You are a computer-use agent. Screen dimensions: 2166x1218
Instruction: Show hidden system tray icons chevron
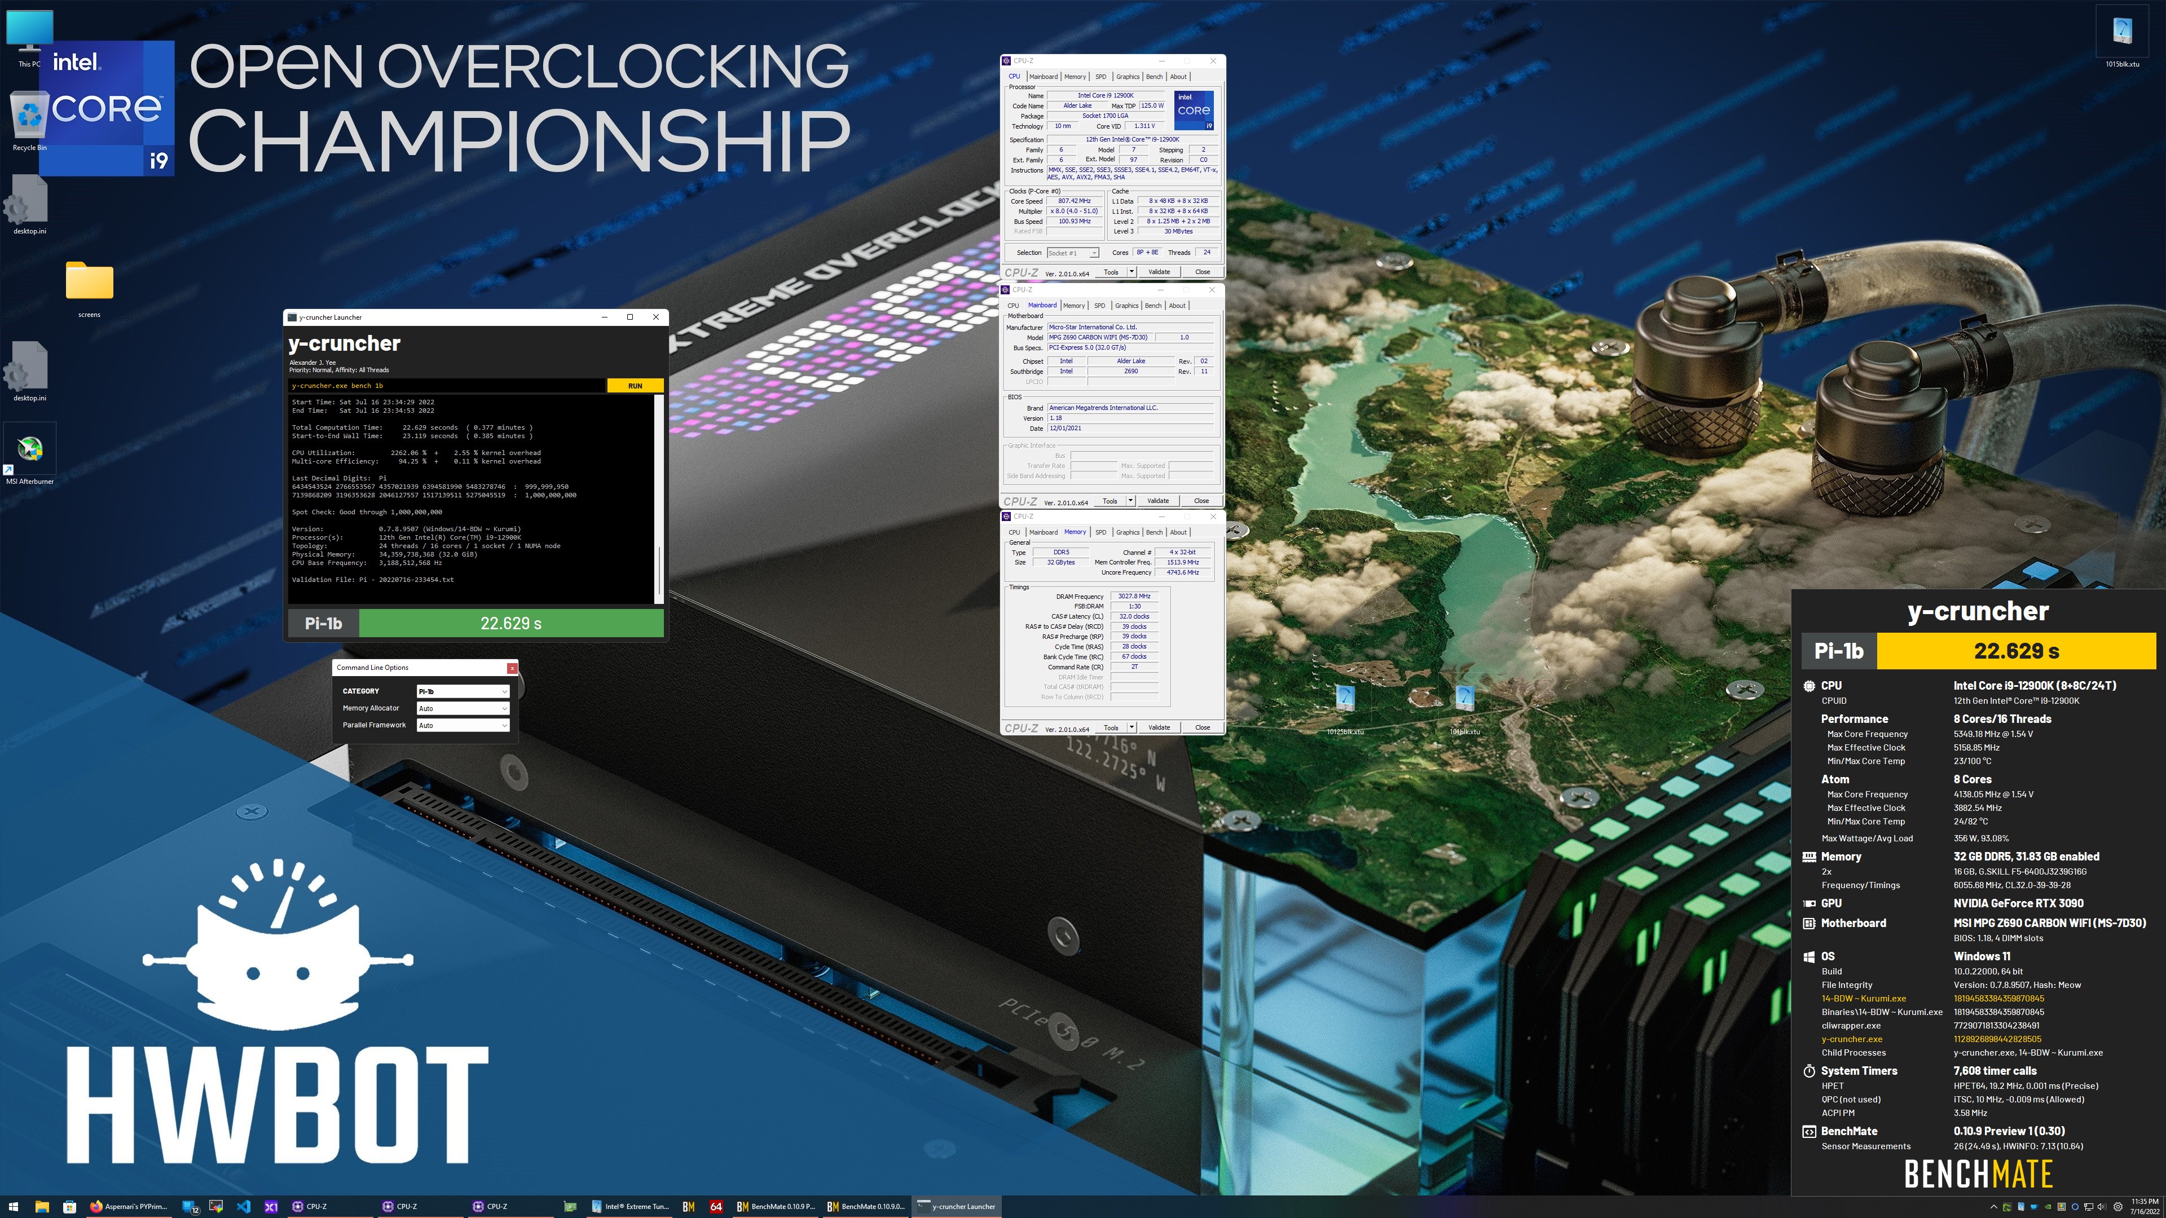click(1993, 1207)
